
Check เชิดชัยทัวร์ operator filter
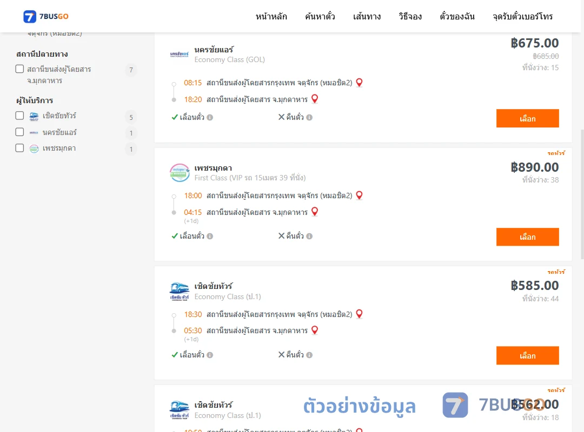pos(20,116)
